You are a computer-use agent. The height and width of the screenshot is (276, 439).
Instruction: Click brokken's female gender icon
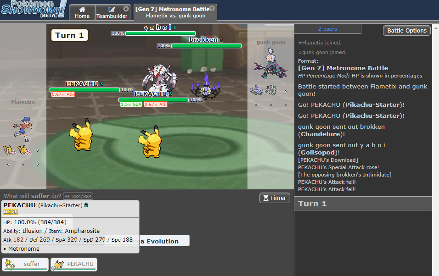pos(221,40)
